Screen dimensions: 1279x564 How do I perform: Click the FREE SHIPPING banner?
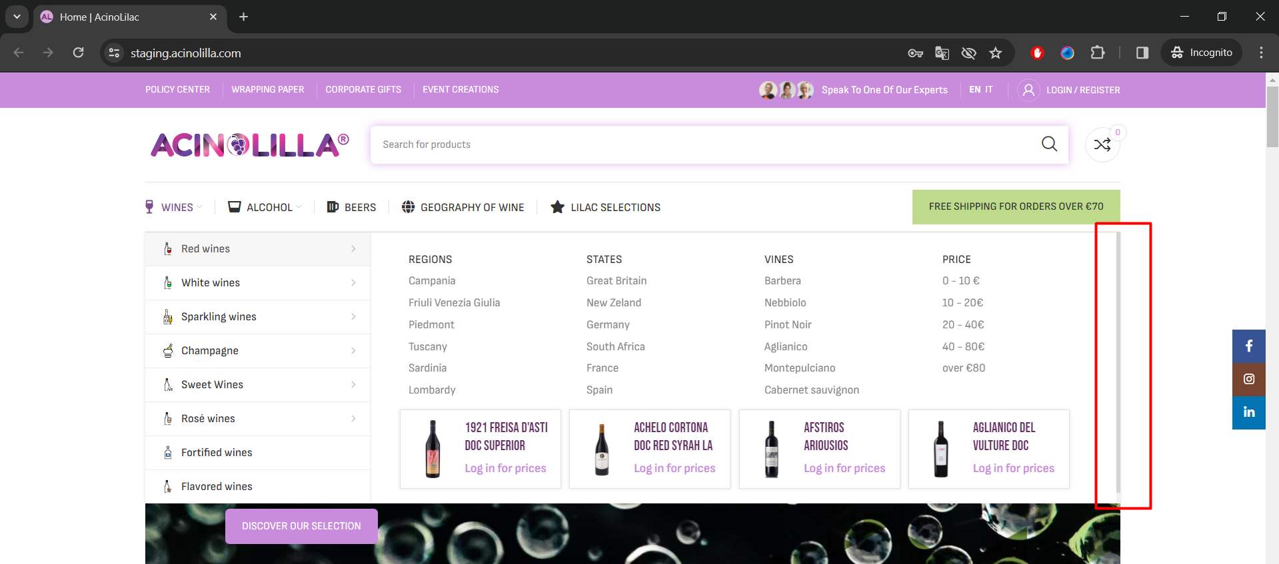tap(1016, 207)
